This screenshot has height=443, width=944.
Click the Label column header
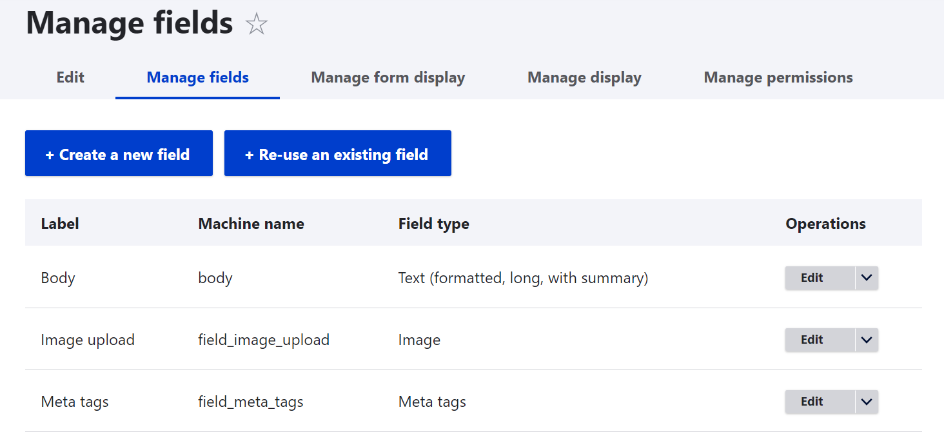60,223
